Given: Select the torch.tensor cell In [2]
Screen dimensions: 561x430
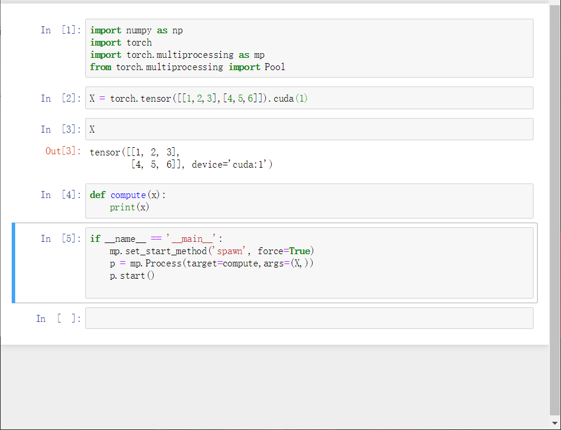Looking at the screenshot, I should pyautogui.click(x=309, y=98).
